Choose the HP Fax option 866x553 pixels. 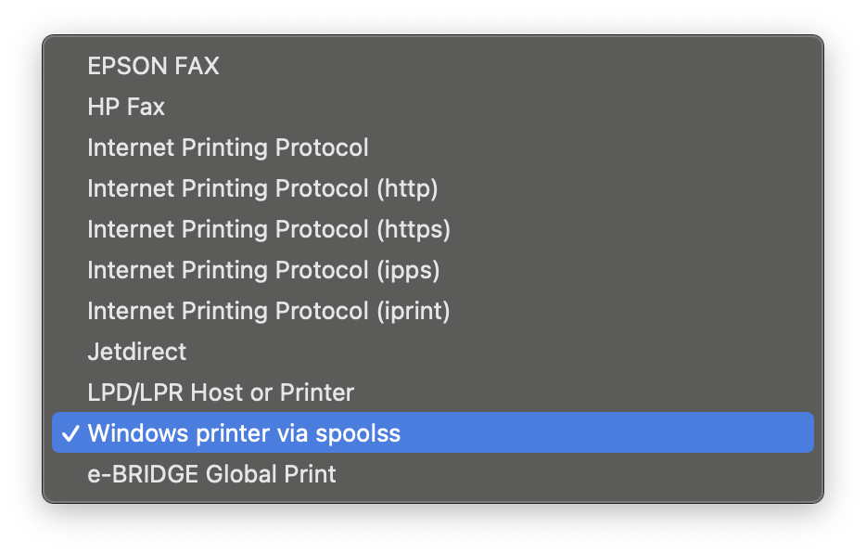(126, 107)
